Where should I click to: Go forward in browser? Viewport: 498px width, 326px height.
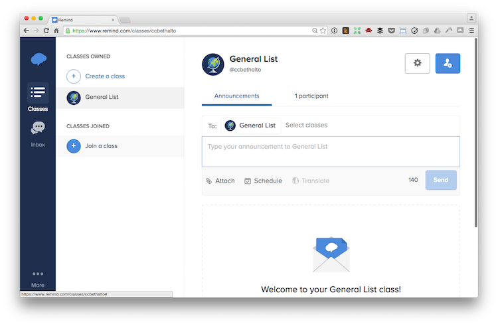tap(37, 31)
